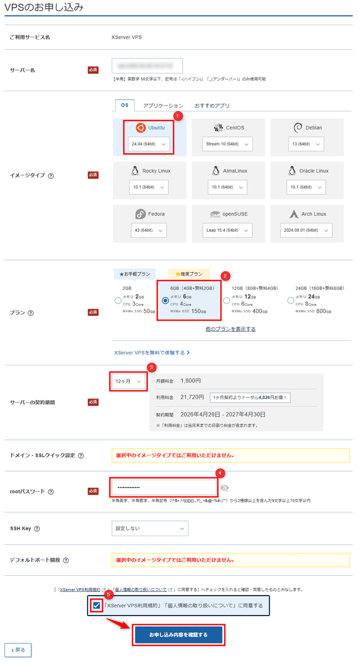Select the 2GB plan radio button
The height and width of the screenshot is (663, 358).
pos(118,301)
